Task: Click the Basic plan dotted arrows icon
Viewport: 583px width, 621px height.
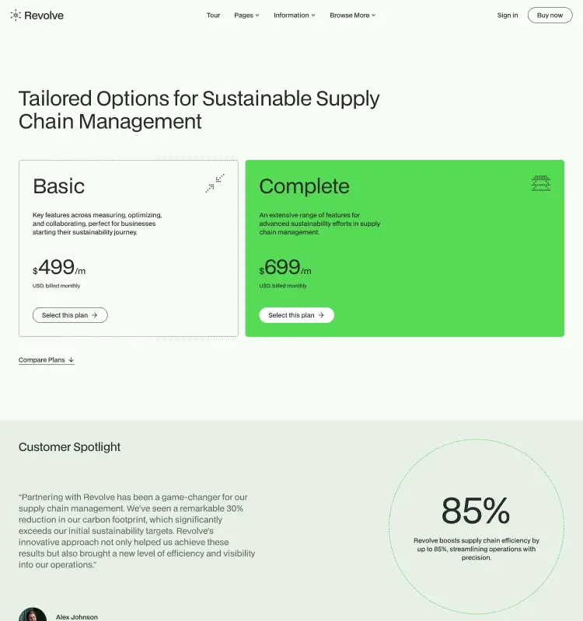Action: 215,183
